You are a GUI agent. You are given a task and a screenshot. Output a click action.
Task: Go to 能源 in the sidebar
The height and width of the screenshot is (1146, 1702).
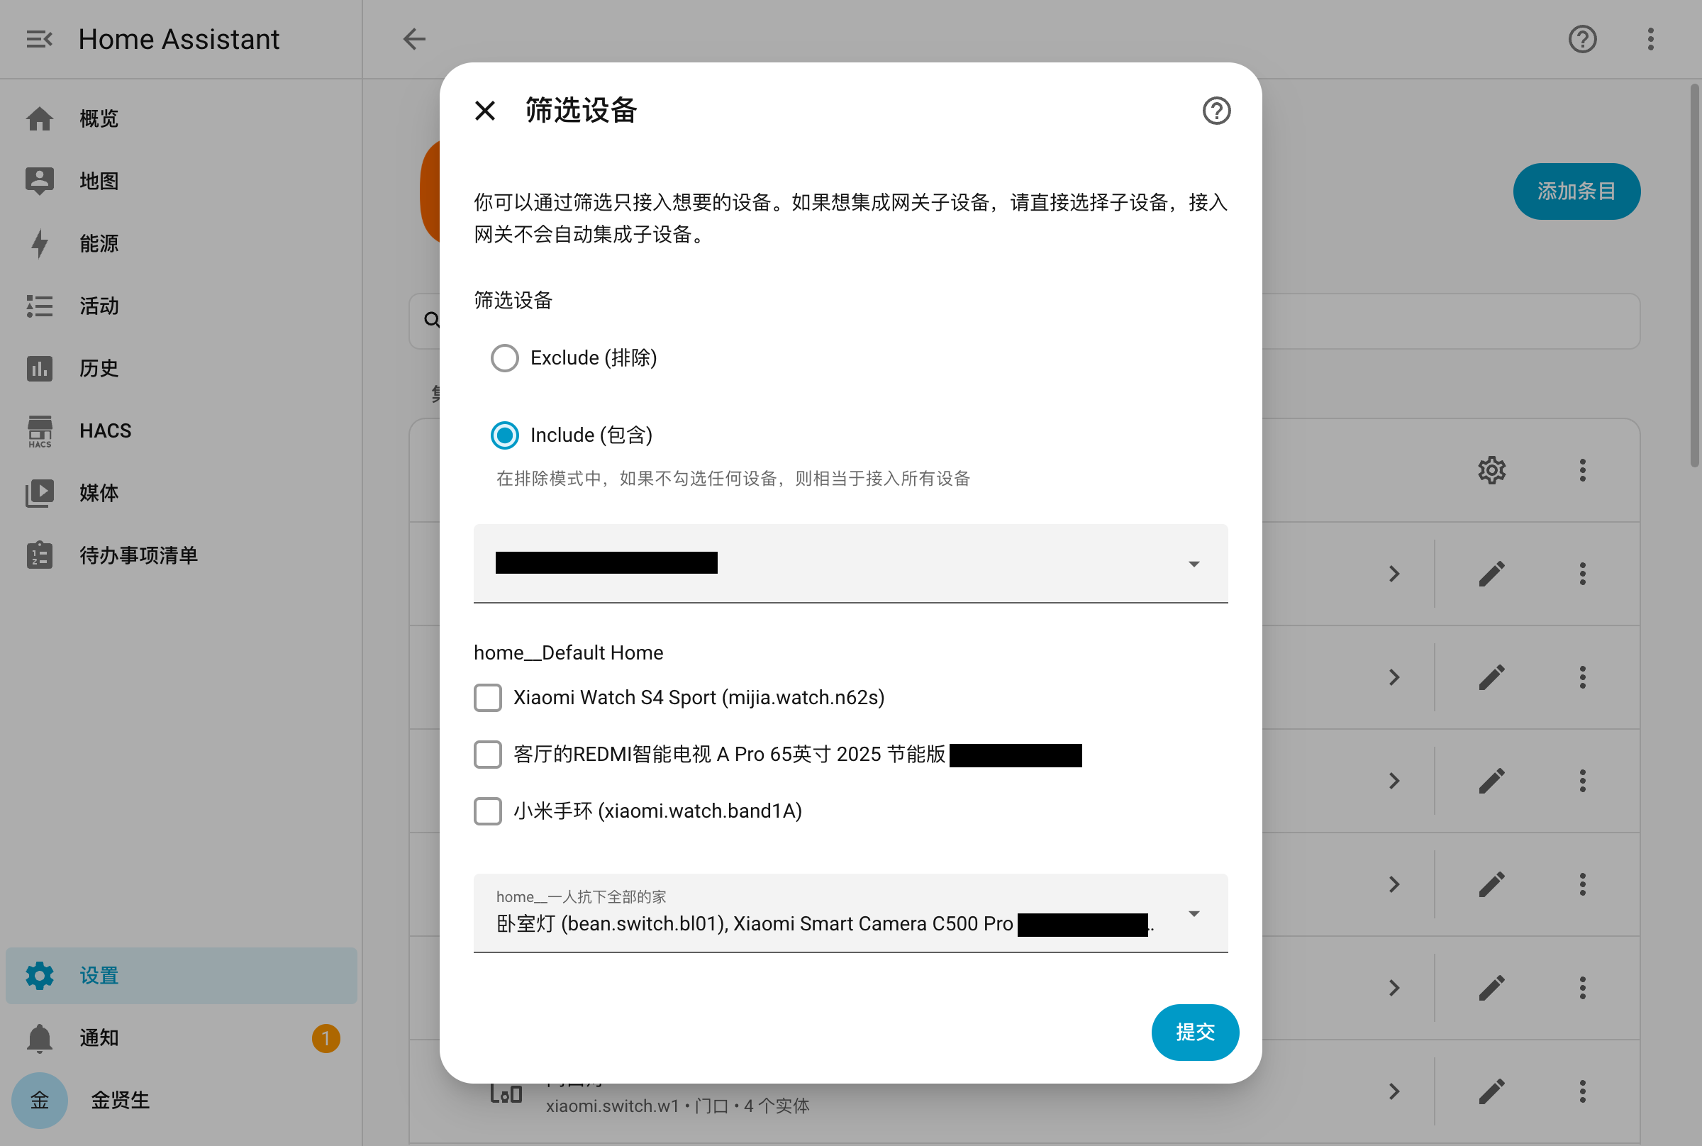pyautogui.click(x=182, y=243)
